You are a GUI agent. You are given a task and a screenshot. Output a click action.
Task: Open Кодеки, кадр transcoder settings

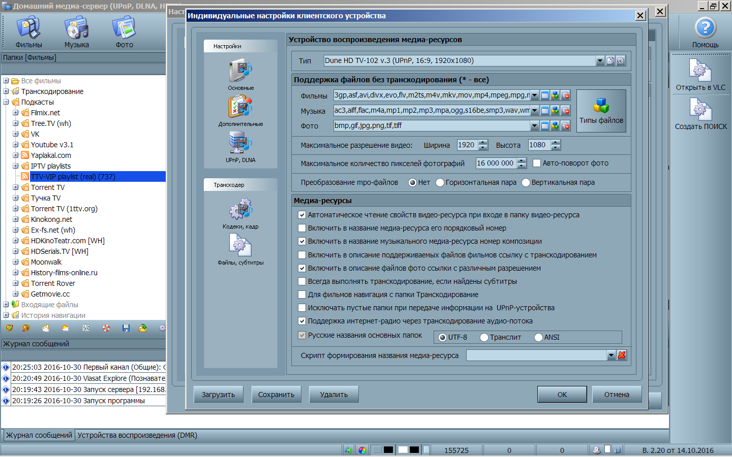[x=240, y=210]
